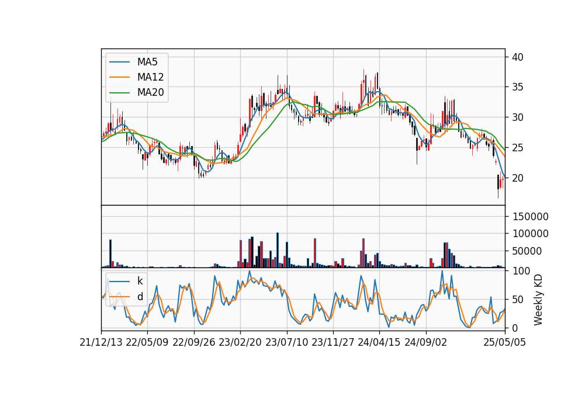This screenshot has height=403, width=561.
Task: Click the volume axis value 100000
Action: tap(530, 234)
